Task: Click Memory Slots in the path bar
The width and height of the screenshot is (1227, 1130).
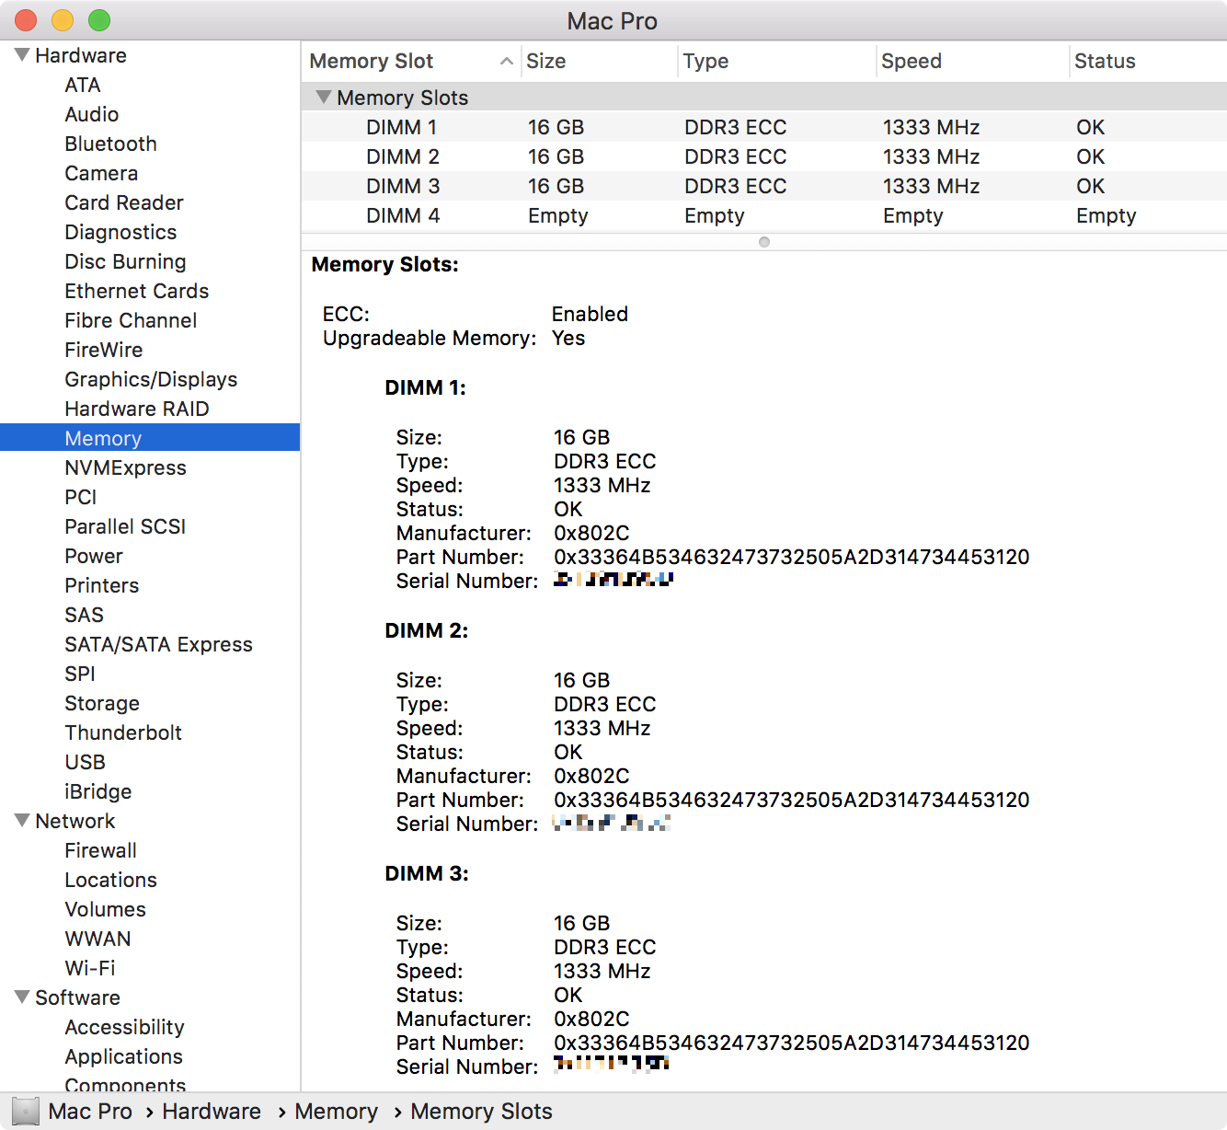Action: [481, 1111]
